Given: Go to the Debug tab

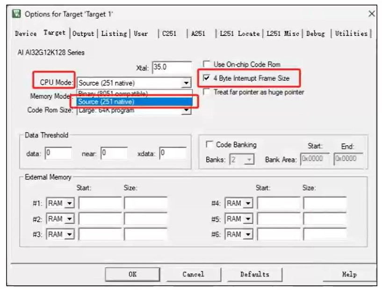Looking at the screenshot, I should [316, 34].
